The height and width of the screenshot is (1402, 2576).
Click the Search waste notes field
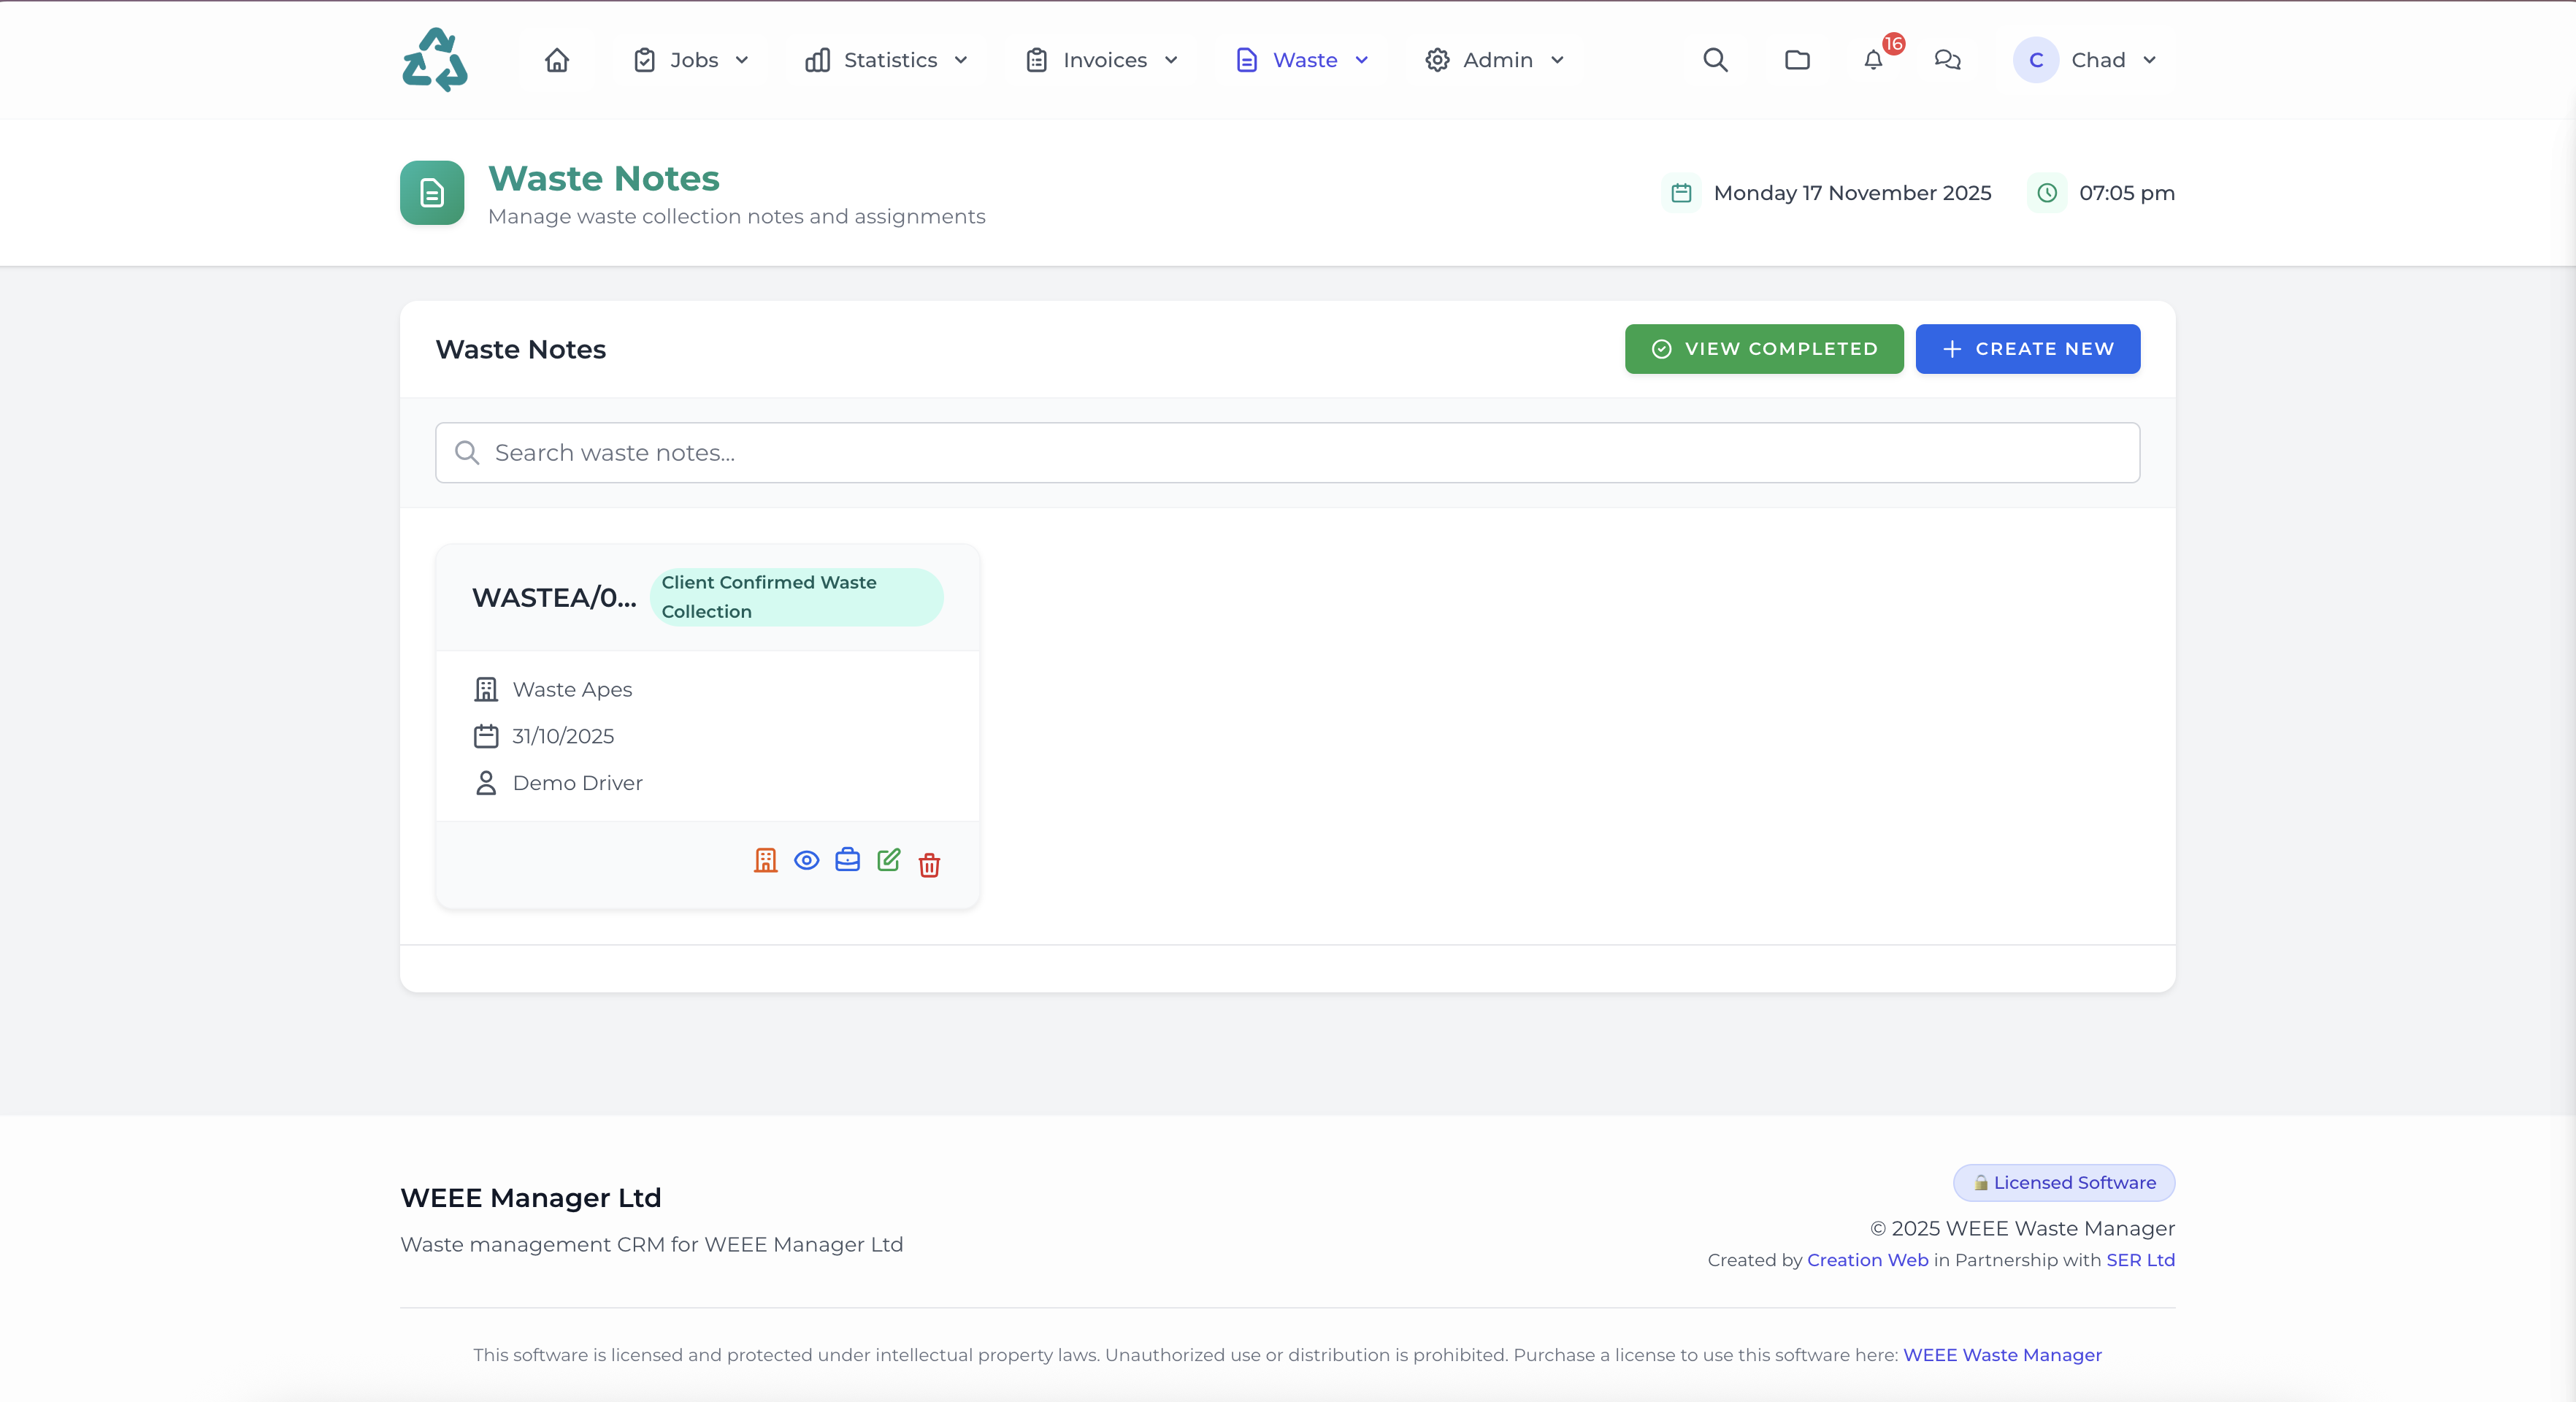1287,453
